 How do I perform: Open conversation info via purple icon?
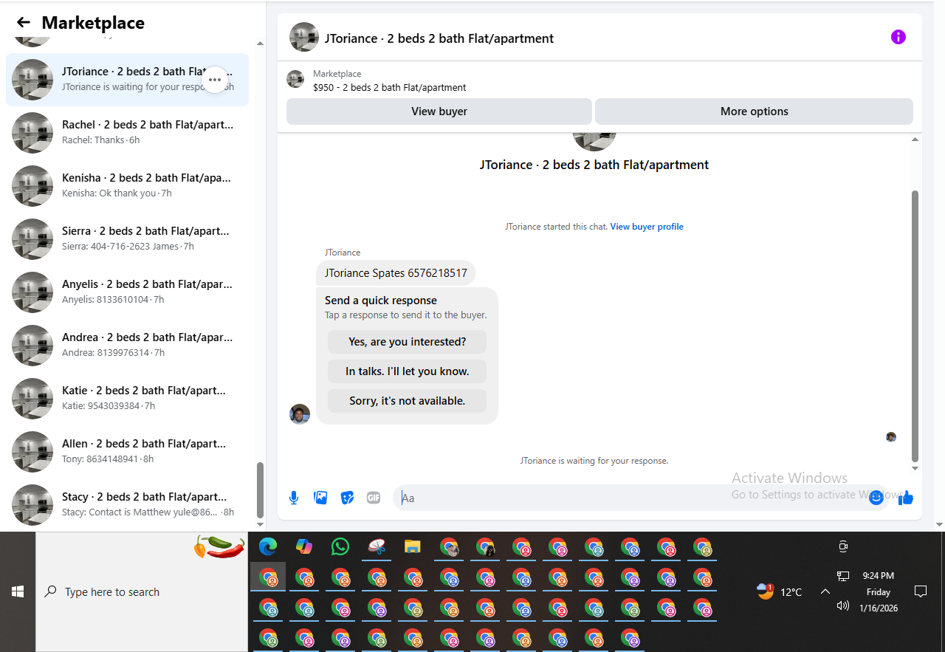pyautogui.click(x=898, y=37)
